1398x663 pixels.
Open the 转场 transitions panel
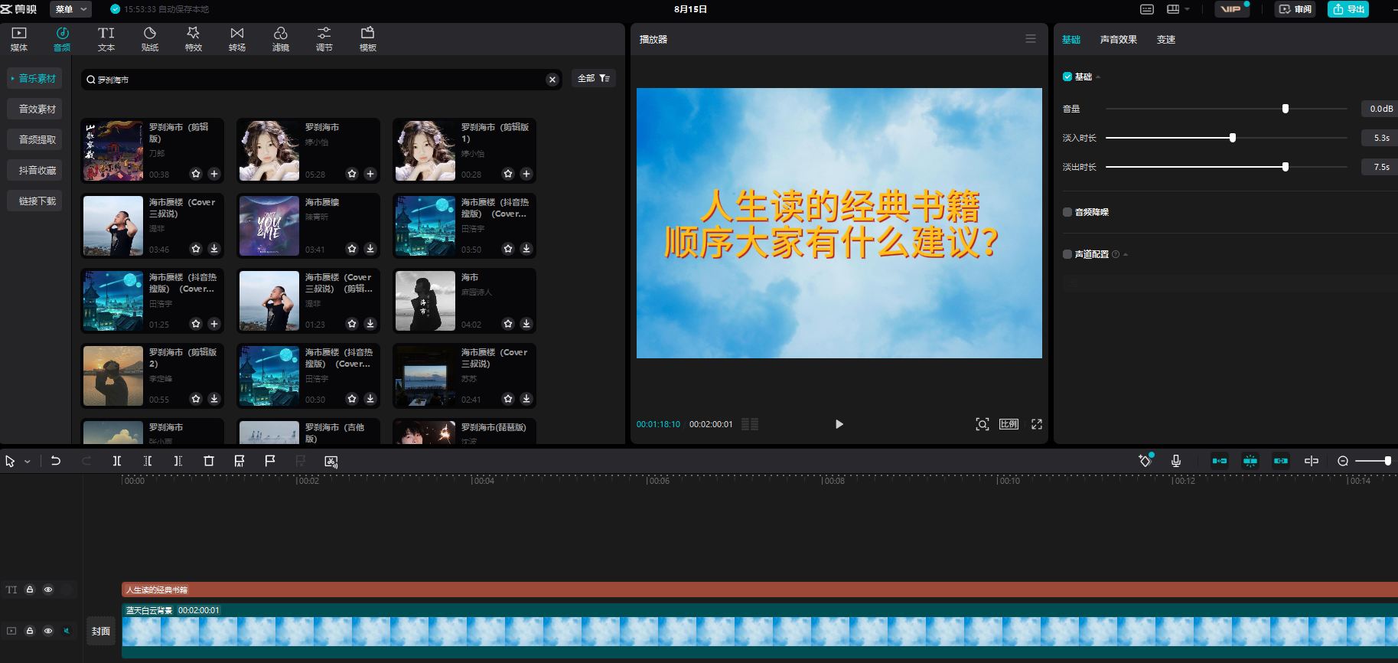click(237, 39)
